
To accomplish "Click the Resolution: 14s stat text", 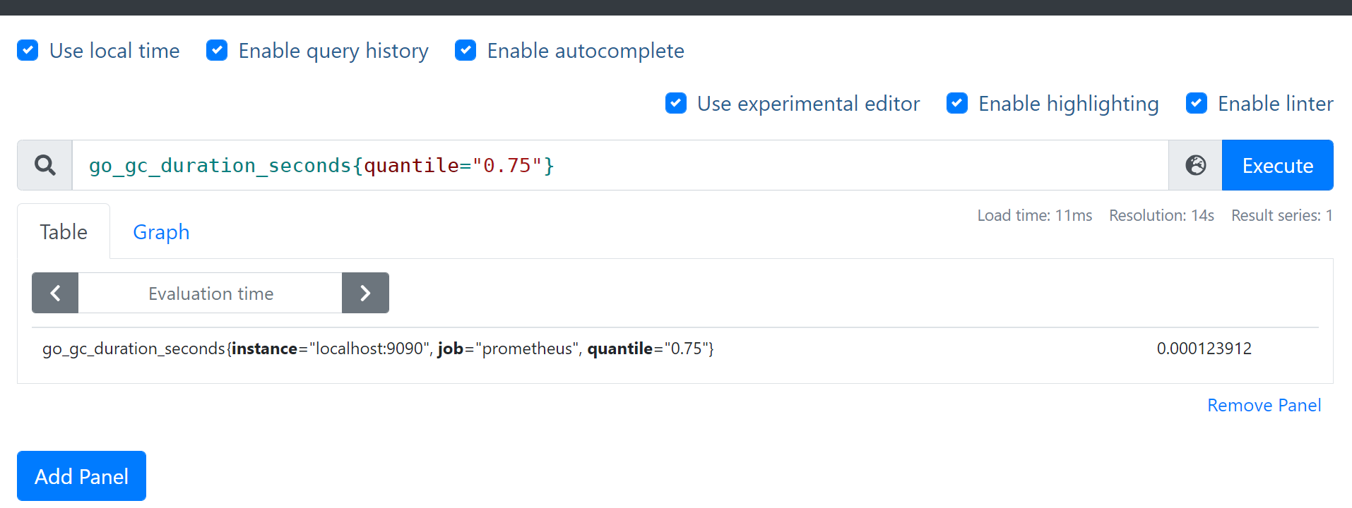I will click(x=1161, y=216).
